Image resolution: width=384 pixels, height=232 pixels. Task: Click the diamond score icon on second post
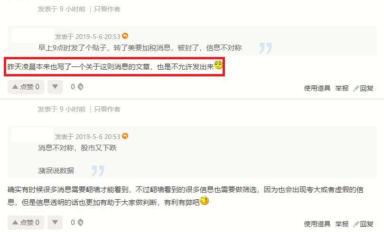(80, 222)
